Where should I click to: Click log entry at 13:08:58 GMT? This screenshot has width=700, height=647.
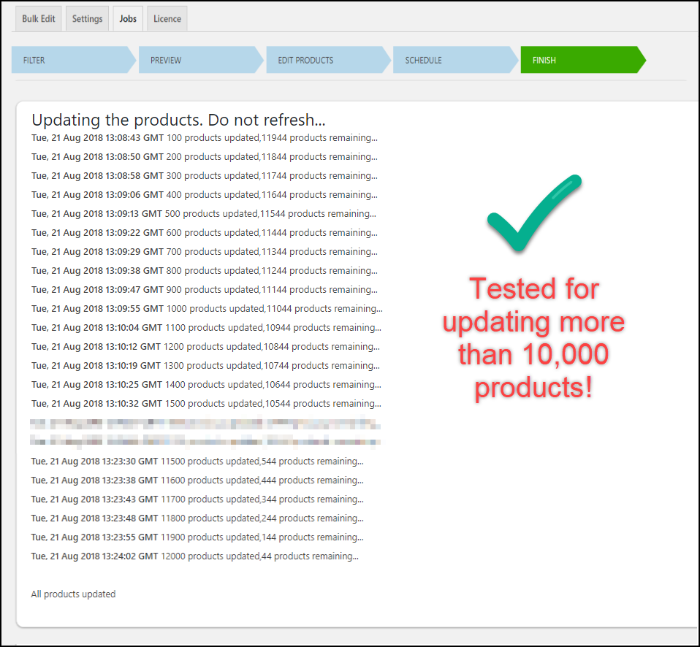click(x=205, y=176)
